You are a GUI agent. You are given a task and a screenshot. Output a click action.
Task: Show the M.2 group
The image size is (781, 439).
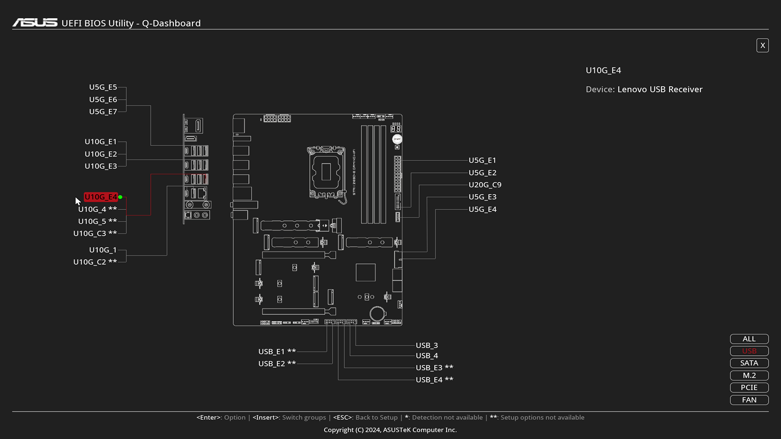pyautogui.click(x=749, y=376)
